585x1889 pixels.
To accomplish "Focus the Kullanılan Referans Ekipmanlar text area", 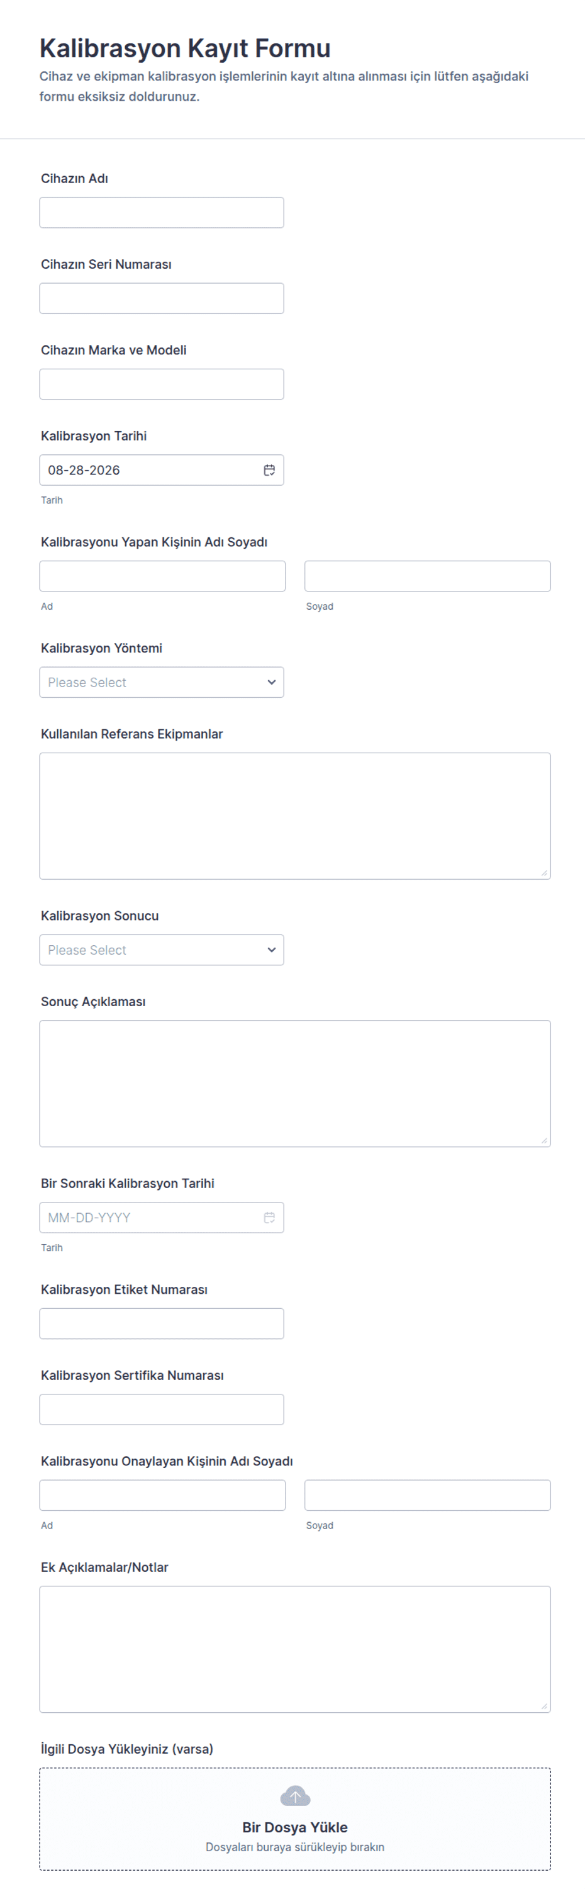I will coord(294,816).
